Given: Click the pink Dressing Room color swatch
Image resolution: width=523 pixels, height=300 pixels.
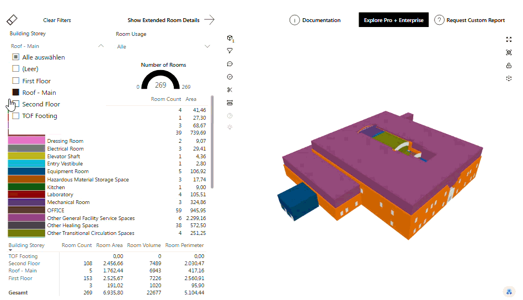Looking at the screenshot, I should pos(26,140).
